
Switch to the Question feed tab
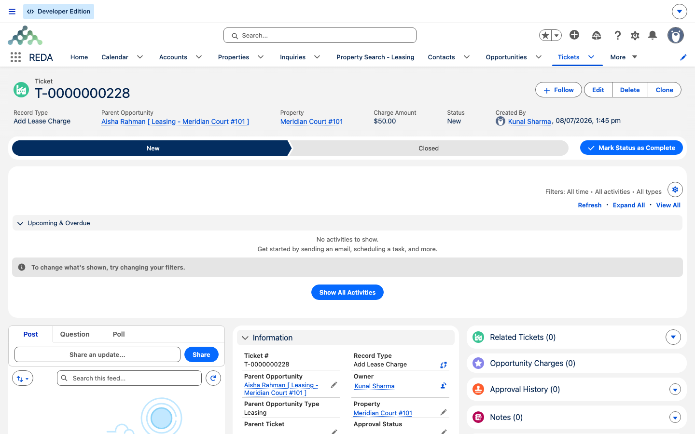click(x=75, y=334)
